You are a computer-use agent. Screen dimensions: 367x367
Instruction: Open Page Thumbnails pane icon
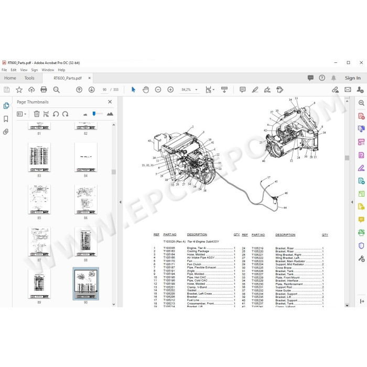point(6,105)
